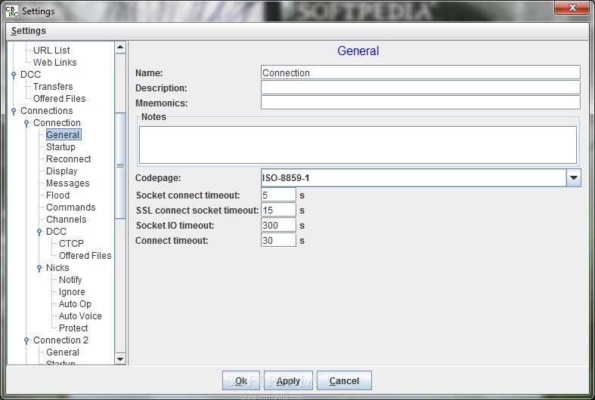
Task: Close the Settings window
Action: coord(572,8)
